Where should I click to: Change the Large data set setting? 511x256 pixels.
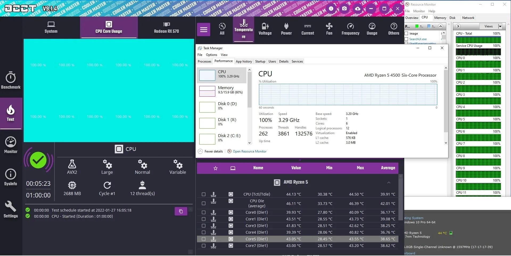[x=107, y=167]
